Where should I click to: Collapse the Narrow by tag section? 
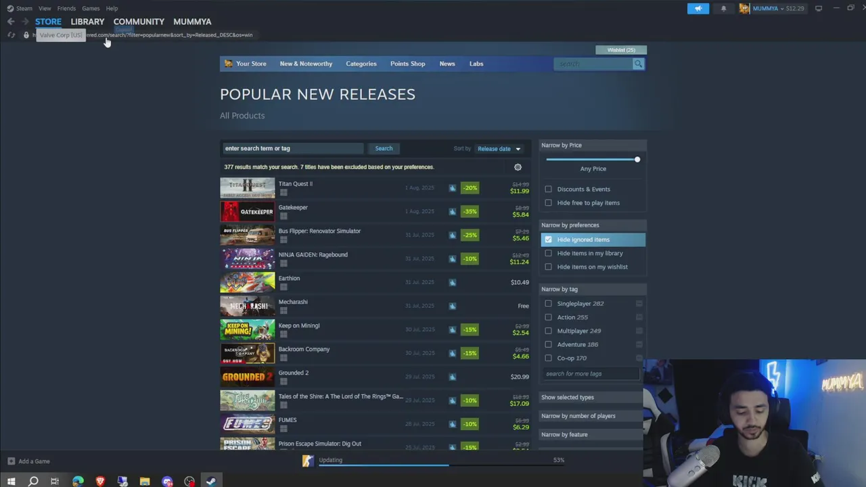click(x=593, y=289)
